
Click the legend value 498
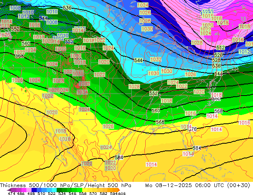tap(31, 193)
